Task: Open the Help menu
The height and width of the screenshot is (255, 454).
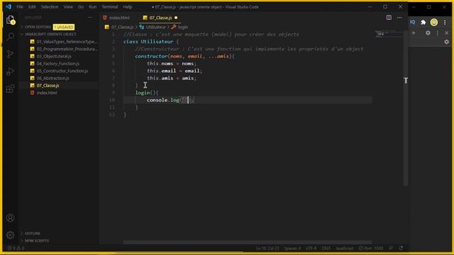Action: pos(128,6)
